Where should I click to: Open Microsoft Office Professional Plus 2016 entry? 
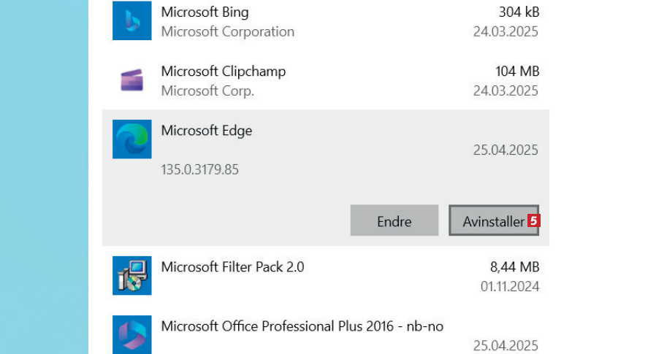coord(302,326)
